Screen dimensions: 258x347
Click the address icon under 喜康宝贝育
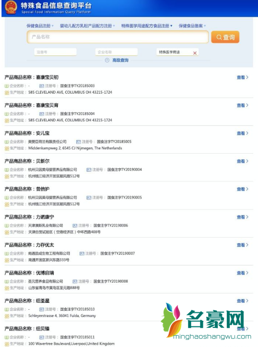(7, 120)
